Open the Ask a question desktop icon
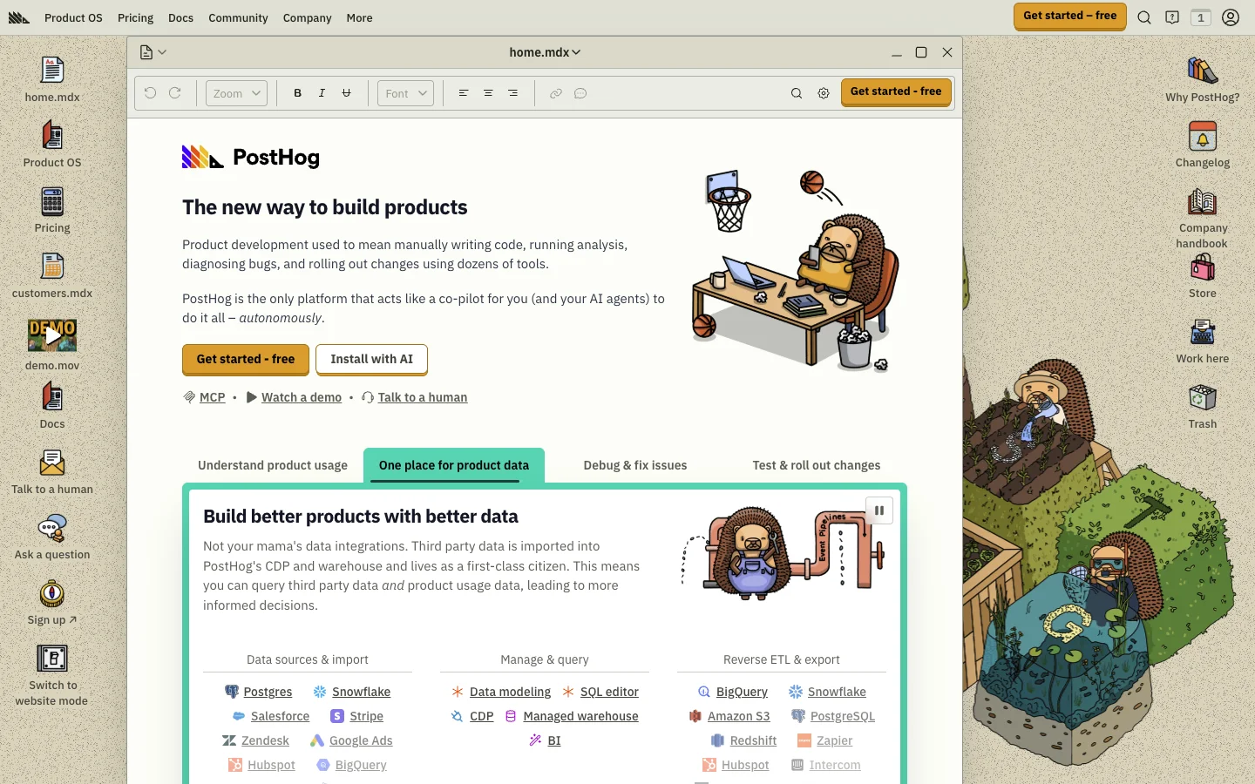The width and height of the screenshot is (1255, 784). click(52, 529)
